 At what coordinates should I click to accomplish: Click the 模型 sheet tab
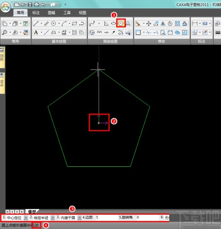point(32,212)
